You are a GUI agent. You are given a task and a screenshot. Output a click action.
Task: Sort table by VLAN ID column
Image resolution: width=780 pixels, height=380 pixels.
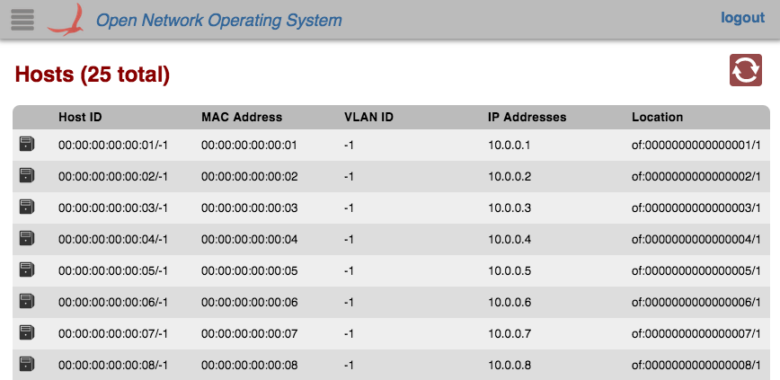pos(368,117)
